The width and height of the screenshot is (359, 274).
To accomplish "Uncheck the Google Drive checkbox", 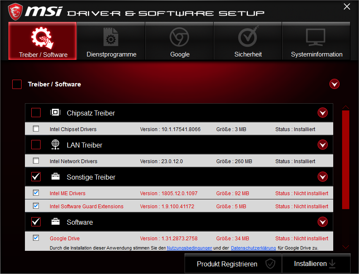I will [x=36, y=238].
